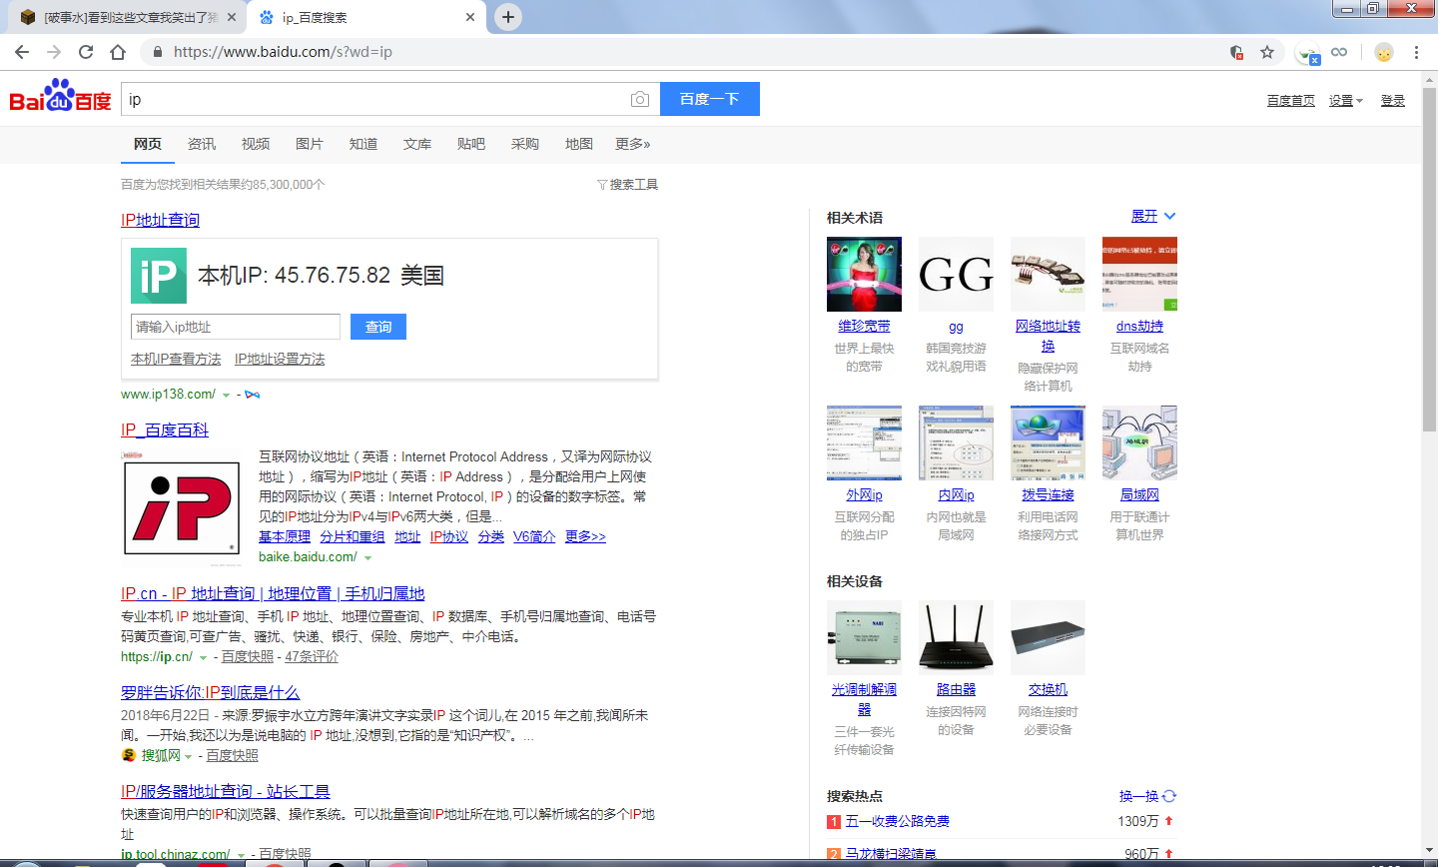Screen dimensions: 1438x867
Task: Click the GG thumbnail image
Action: pos(956,274)
